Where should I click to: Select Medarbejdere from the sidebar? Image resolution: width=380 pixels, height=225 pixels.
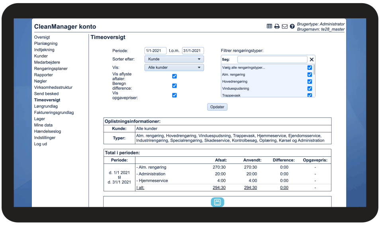(47, 62)
